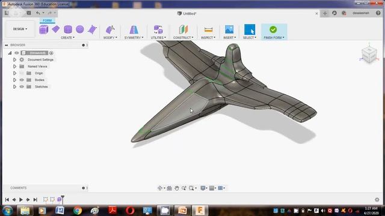The width and height of the screenshot is (385, 216).
Task: Open the Viewports layout icon
Action: click(221, 188)
